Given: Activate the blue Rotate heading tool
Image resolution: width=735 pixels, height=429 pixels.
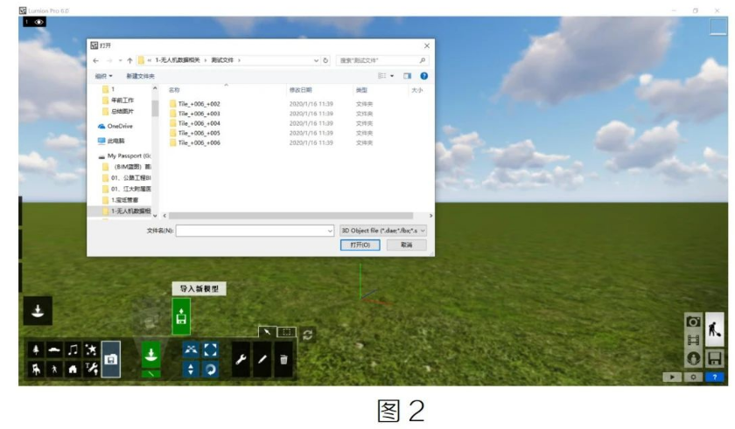Looking at the screenshot, I should coord(211,369).
